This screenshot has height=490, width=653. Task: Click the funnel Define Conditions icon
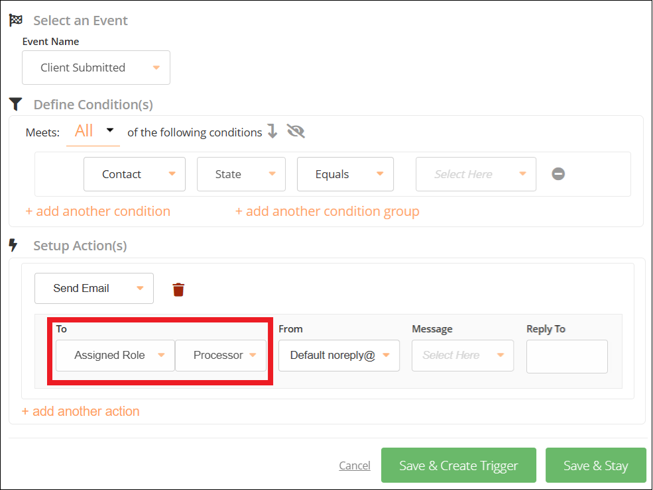pos(15,104)
